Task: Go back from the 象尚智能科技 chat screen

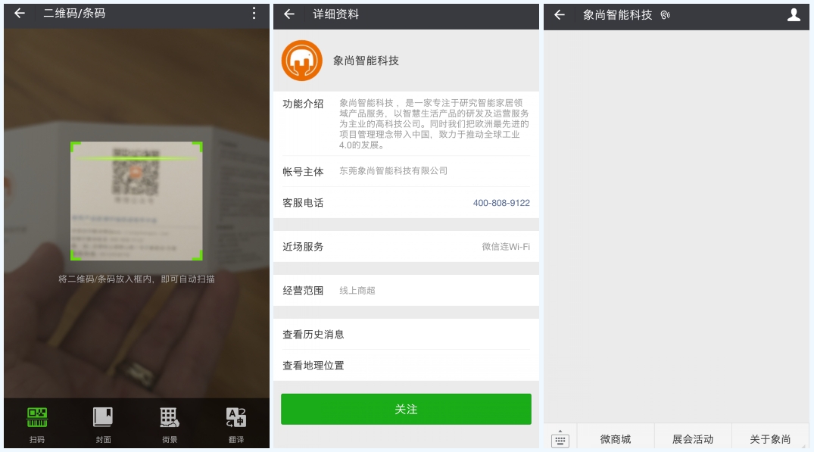Action: tap(559, 15)
